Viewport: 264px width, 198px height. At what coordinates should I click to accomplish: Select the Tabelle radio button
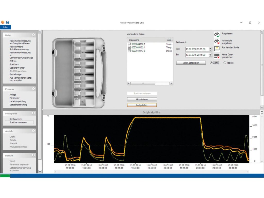(225, 63)
